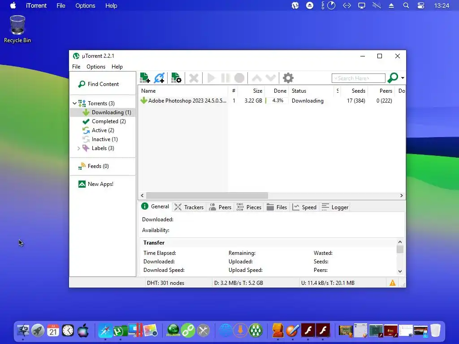
Task: Select the Torrents (3) sidebar entry
Action: click(101, 103)
